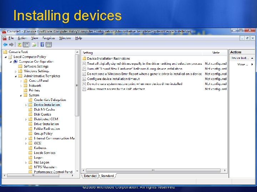The image size is (257, 192).
Task: Click the policy icon for Configure device installation timeout
Action: point(84,79)
